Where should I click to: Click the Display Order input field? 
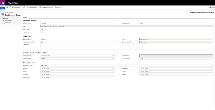(176, 58)
